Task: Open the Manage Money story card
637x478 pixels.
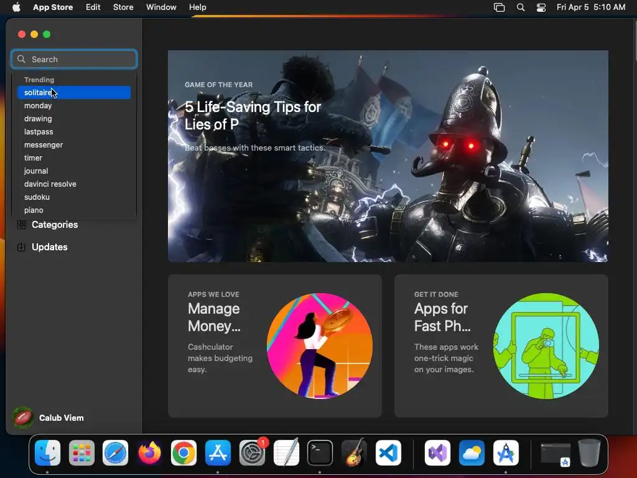Action: pyautogui.click(x=274, y=346)
